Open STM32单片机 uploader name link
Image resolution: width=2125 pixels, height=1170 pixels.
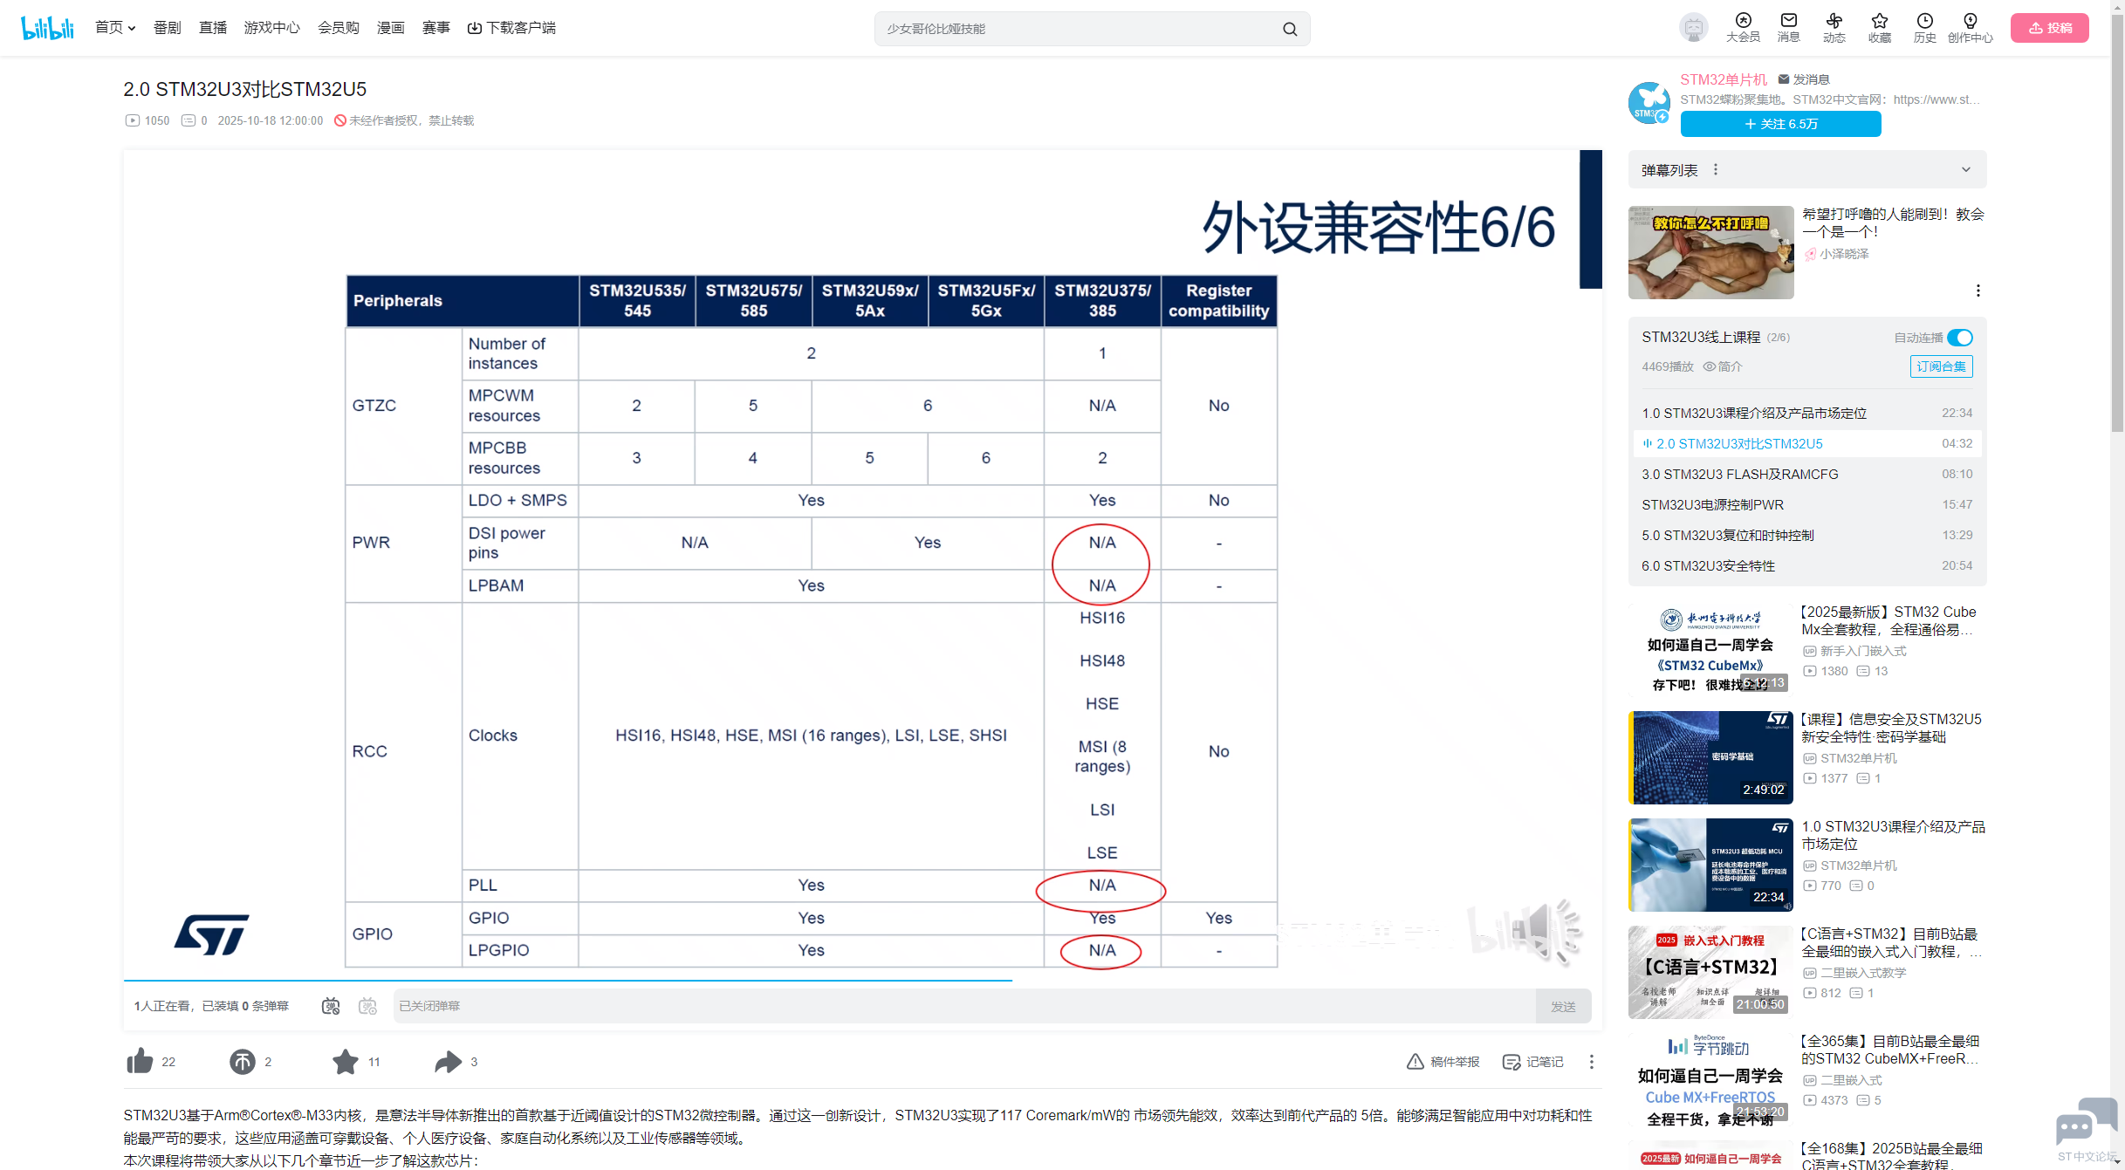[x=1724, y=79]
